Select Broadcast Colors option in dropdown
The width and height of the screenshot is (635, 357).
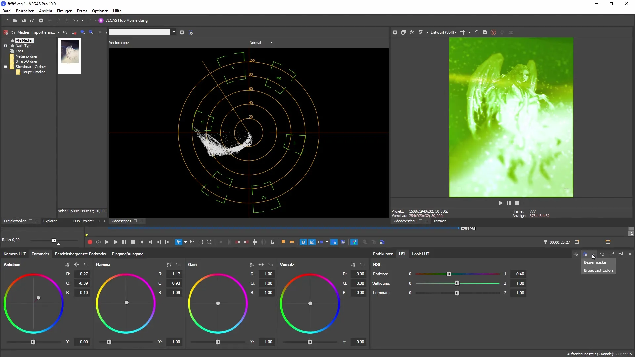tap(599, 270)
